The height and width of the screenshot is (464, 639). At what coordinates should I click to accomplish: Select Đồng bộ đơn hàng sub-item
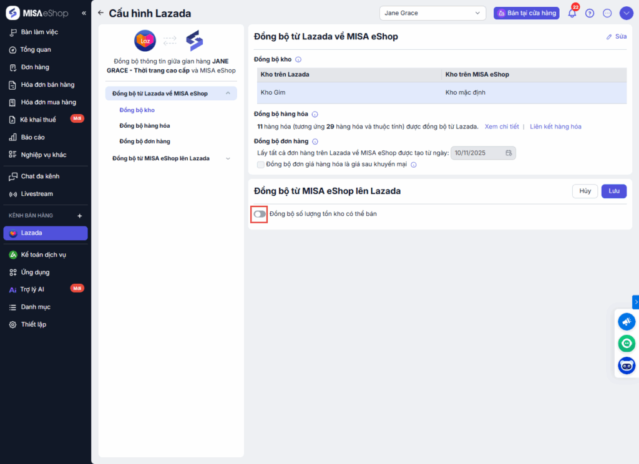pos(145,142)
